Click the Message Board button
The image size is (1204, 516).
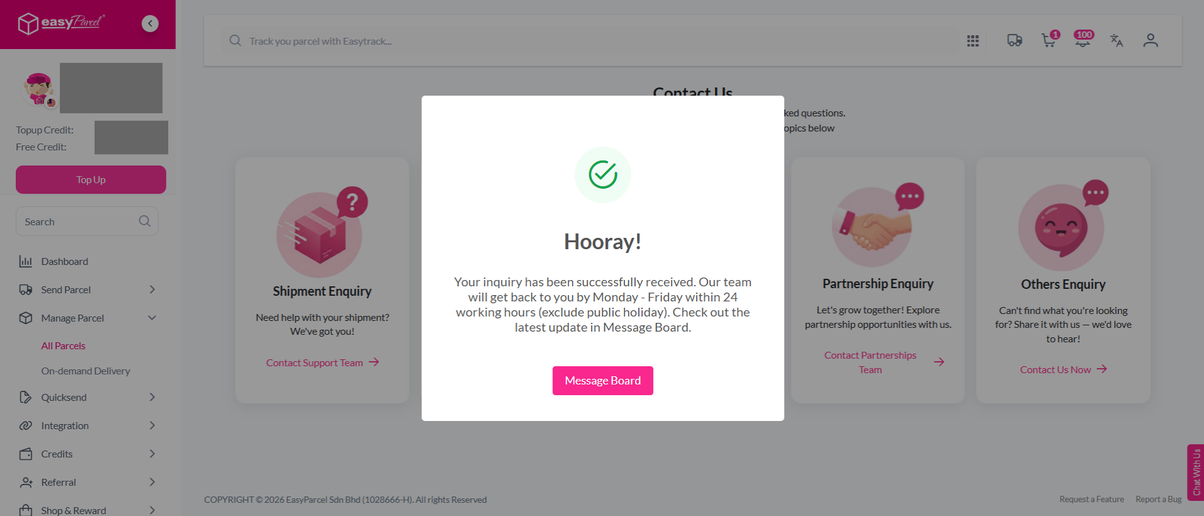click(x=603, y=381)
